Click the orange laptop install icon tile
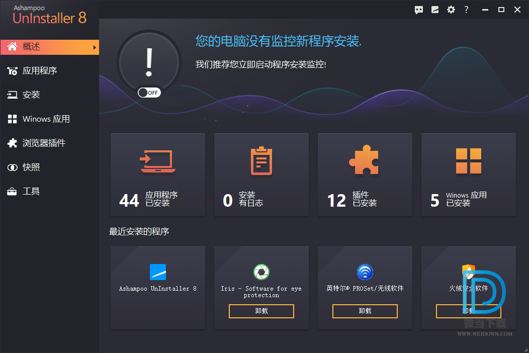The image size is (529, 353). click(158, 161)
